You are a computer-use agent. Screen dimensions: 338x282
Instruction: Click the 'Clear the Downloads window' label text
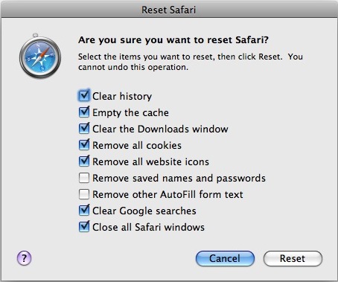(x=160, y=129)
